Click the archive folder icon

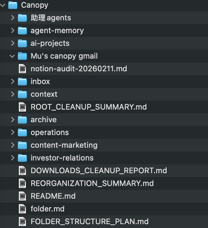[22, 120]
